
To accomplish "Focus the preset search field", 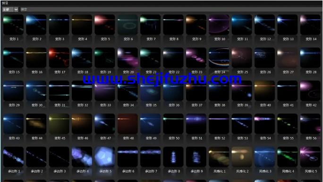I will [171, 9].
